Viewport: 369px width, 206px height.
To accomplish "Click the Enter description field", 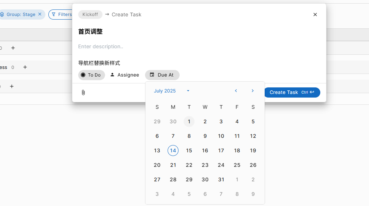I will (101, 46).
